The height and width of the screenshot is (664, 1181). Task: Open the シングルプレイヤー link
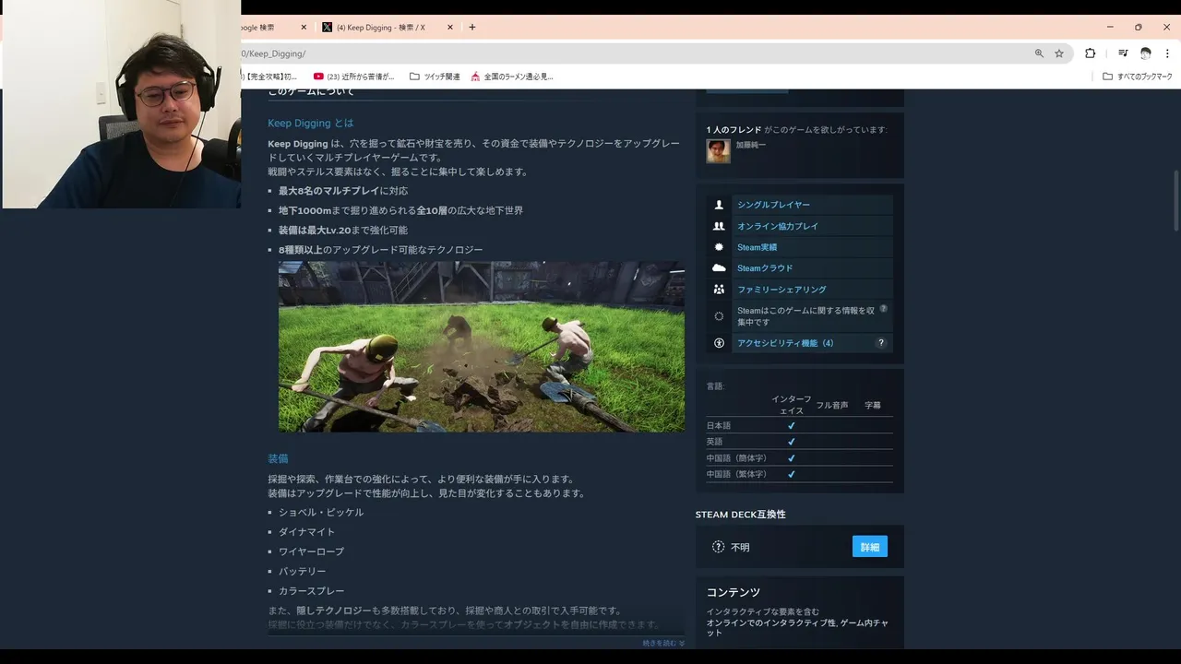coord(773,205)
